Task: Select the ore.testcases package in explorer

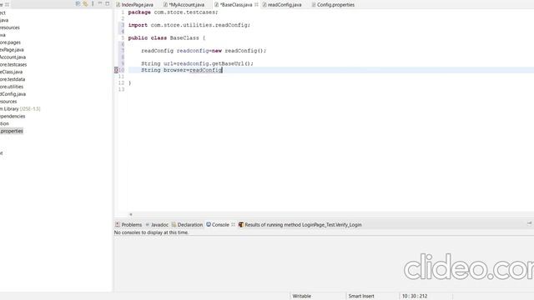Action: coord(13,65)
